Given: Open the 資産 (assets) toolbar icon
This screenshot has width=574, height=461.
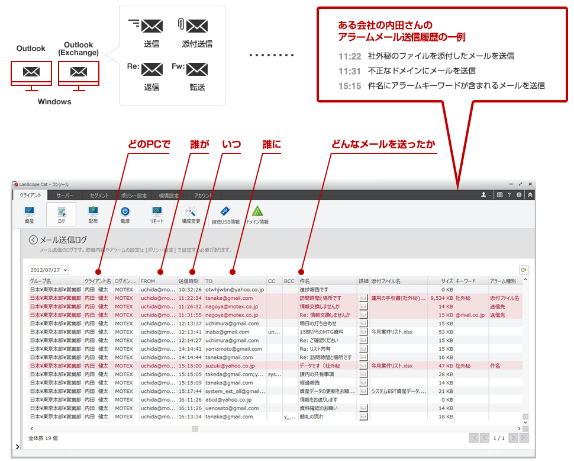Looking at the screenshot, I should (x=29, y=215).
